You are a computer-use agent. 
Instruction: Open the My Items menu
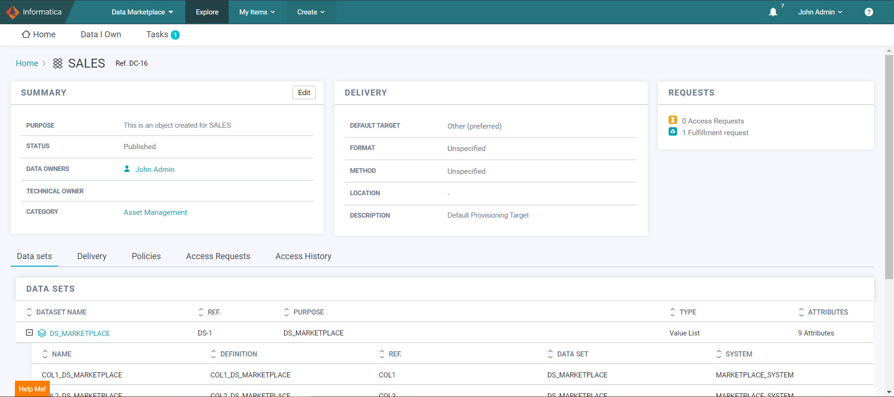(x=257, y=12)
